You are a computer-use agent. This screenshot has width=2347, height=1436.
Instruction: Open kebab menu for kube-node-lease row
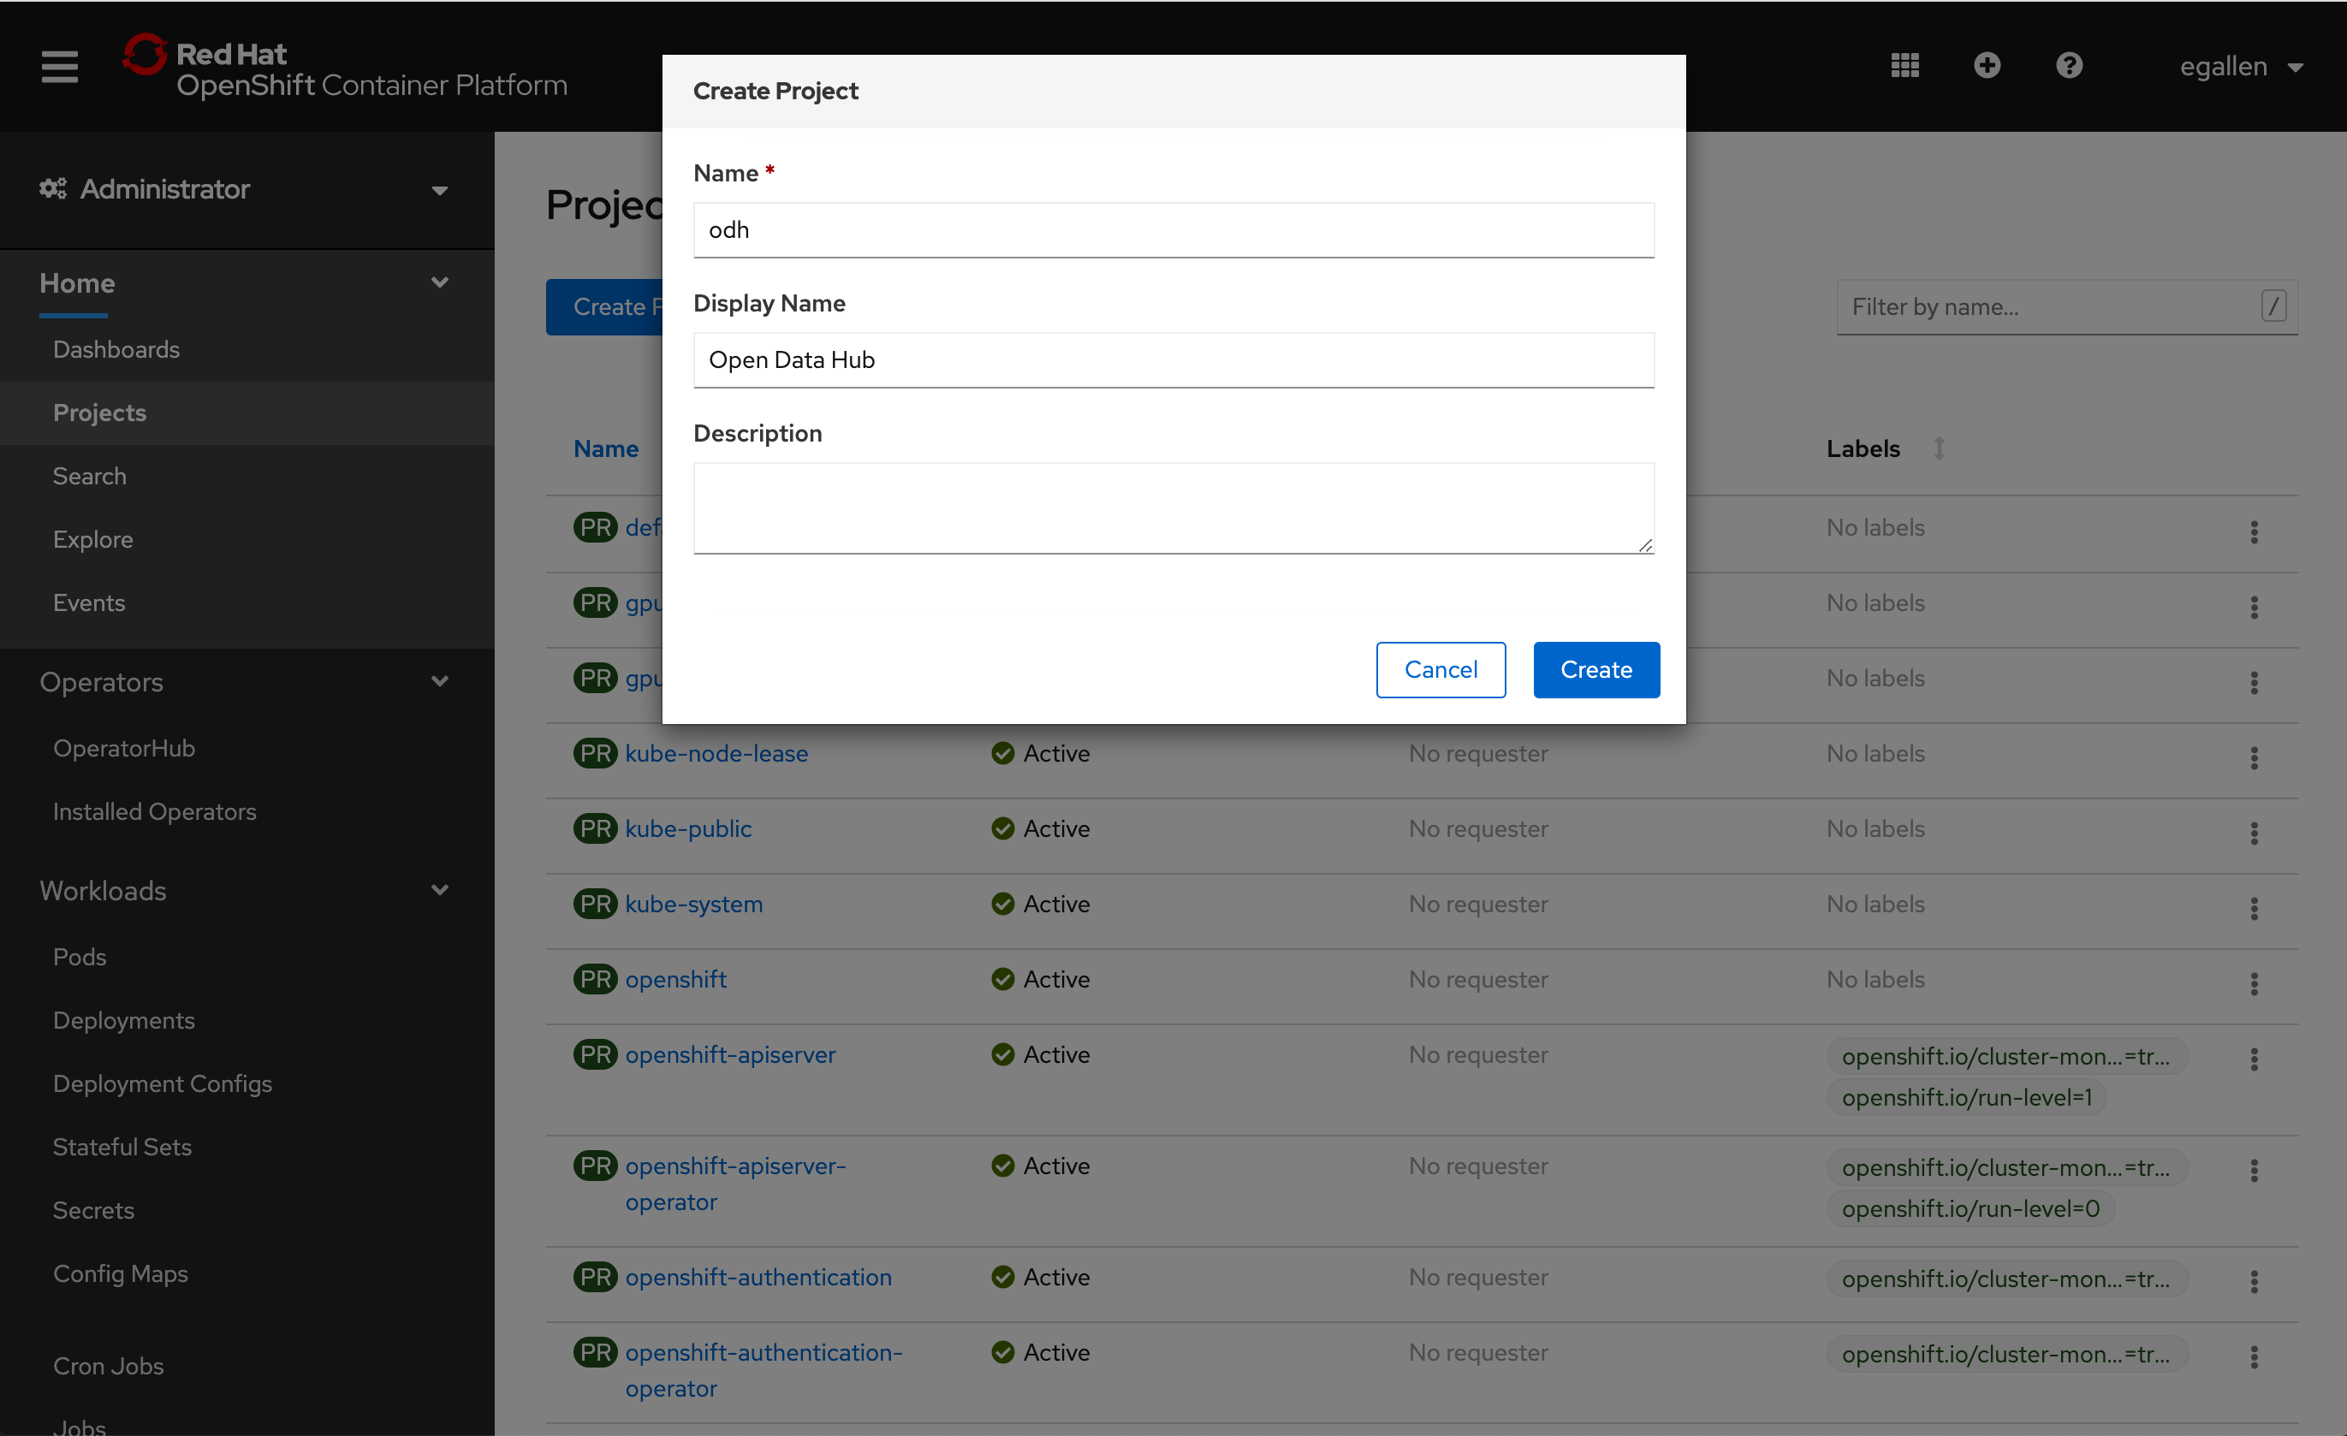pos(2255,758)
